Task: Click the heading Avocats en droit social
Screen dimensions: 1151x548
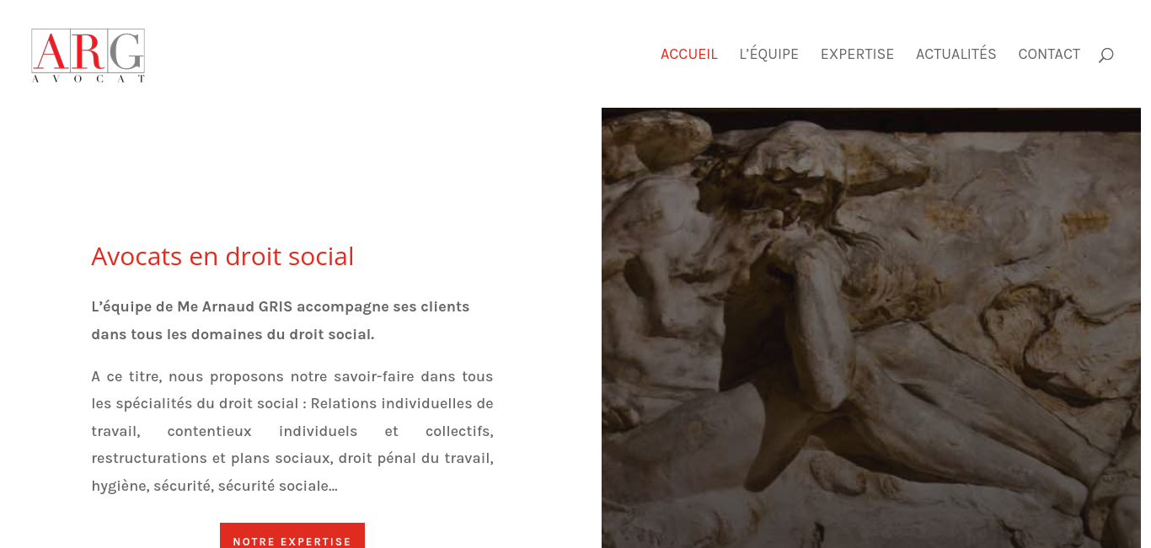Action: (x=222, y=256)
